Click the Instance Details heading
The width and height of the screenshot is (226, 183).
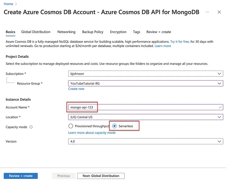pos(18,100)
